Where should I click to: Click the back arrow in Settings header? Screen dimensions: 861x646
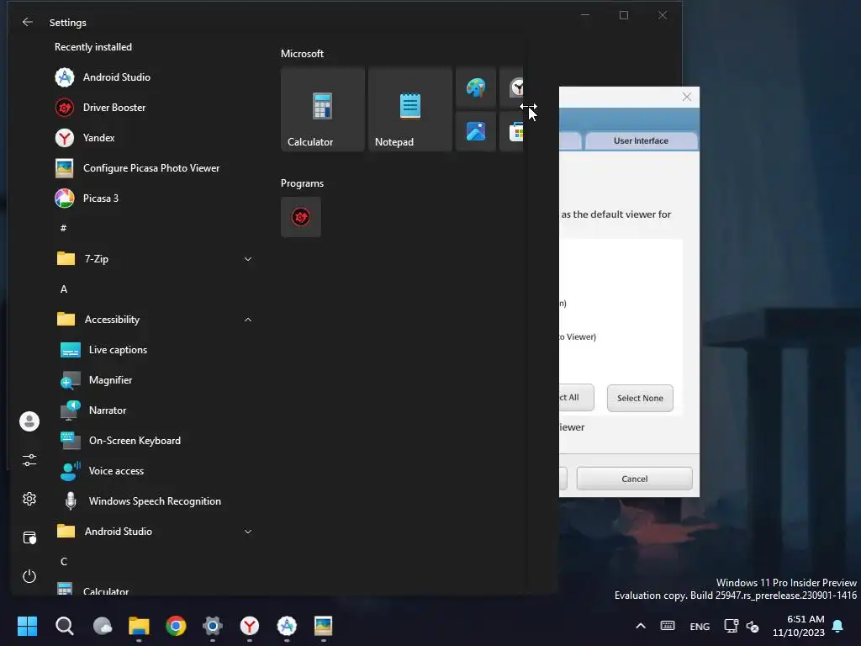28,22
